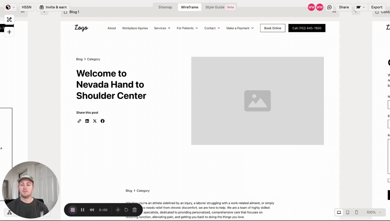The image size is (390, 221).
Task: Click the LinkedIn share icon
Action: pos(87,121)
